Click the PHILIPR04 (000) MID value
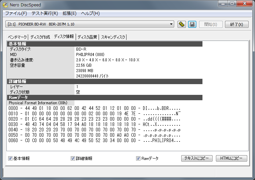 click(x=90, y=55)
